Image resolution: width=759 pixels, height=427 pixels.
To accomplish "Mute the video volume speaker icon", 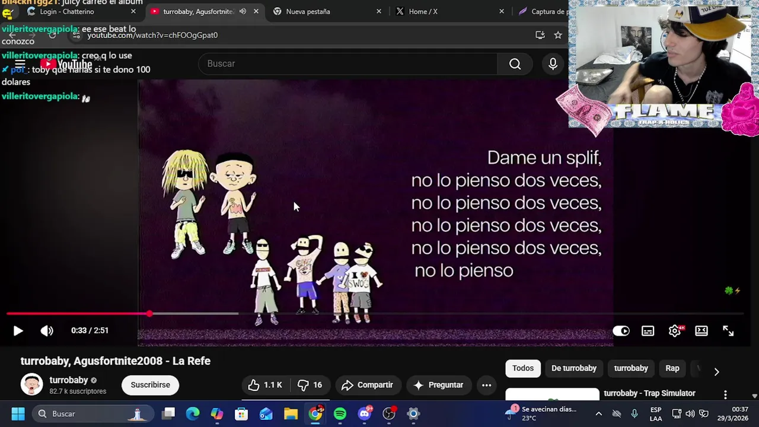I will [x=47, y=331].
